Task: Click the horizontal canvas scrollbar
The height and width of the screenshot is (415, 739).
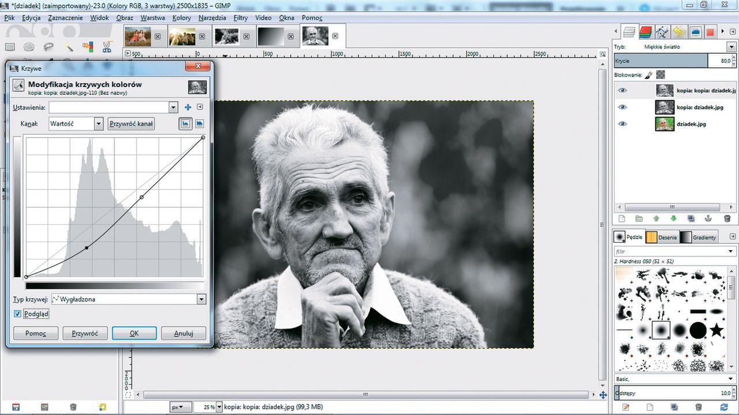Action: coord(366,395)
